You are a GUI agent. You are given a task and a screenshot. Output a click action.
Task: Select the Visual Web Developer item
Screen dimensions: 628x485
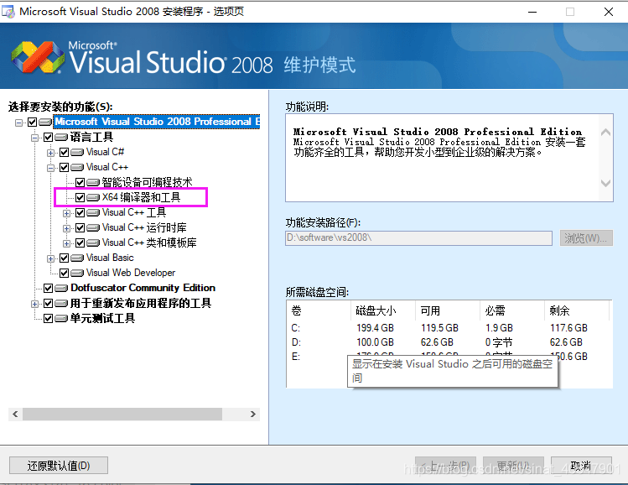(x=131, y=273)
